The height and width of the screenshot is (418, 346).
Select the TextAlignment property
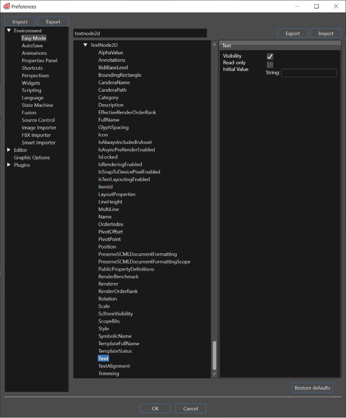pos(114,366)
